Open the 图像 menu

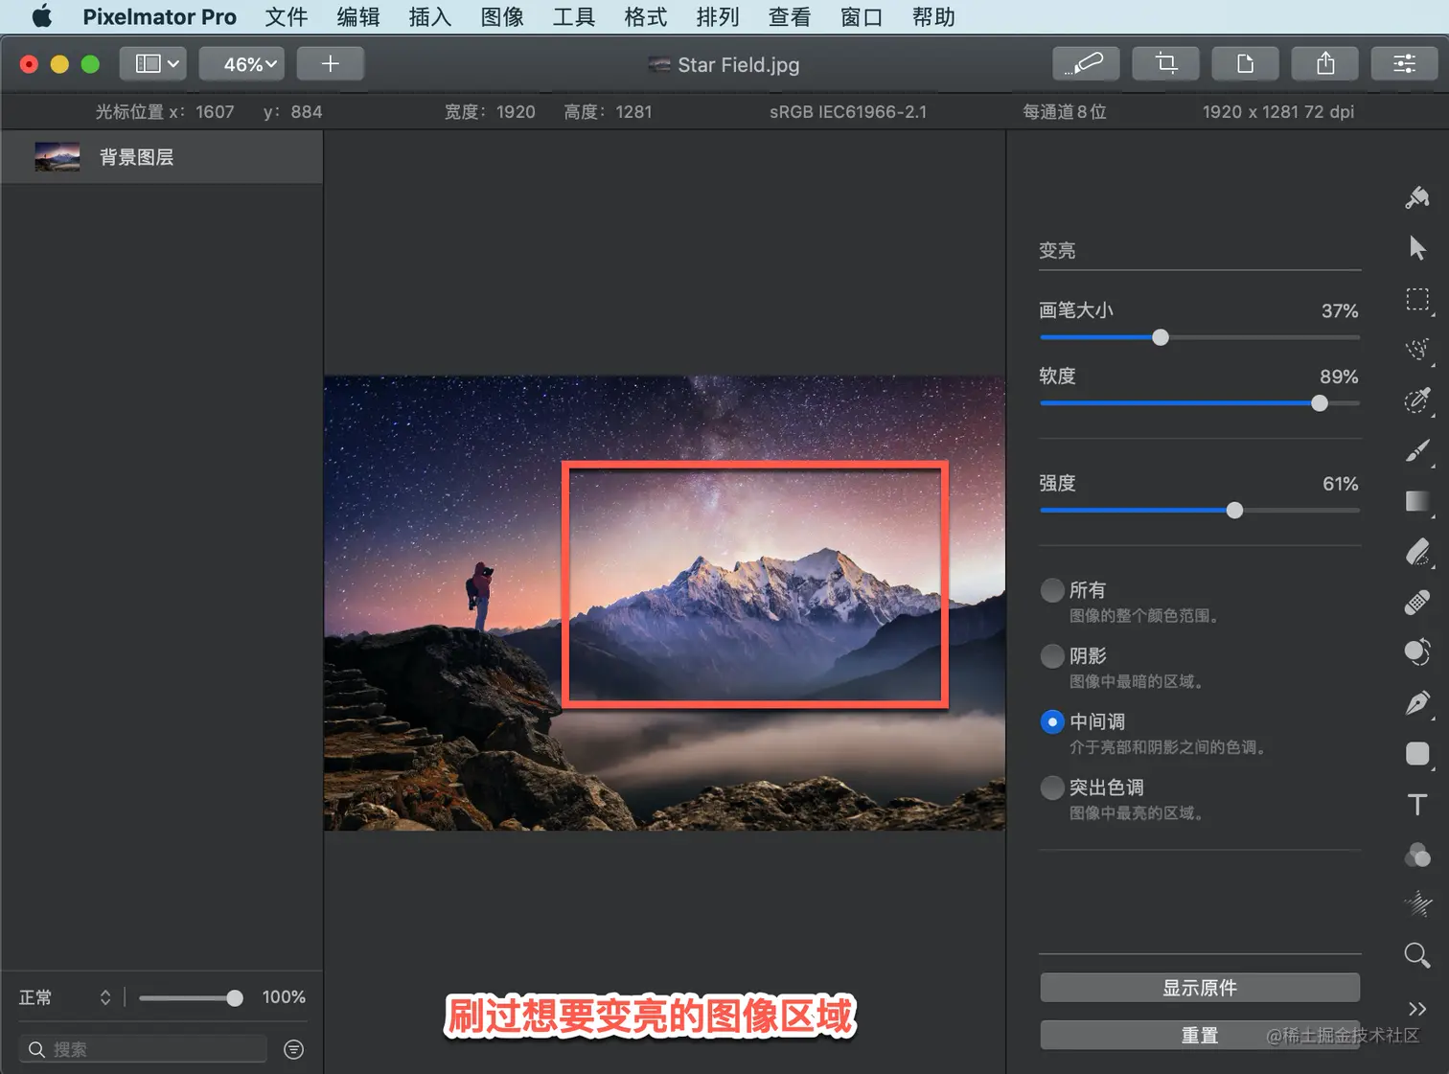(x=502, y=17)
